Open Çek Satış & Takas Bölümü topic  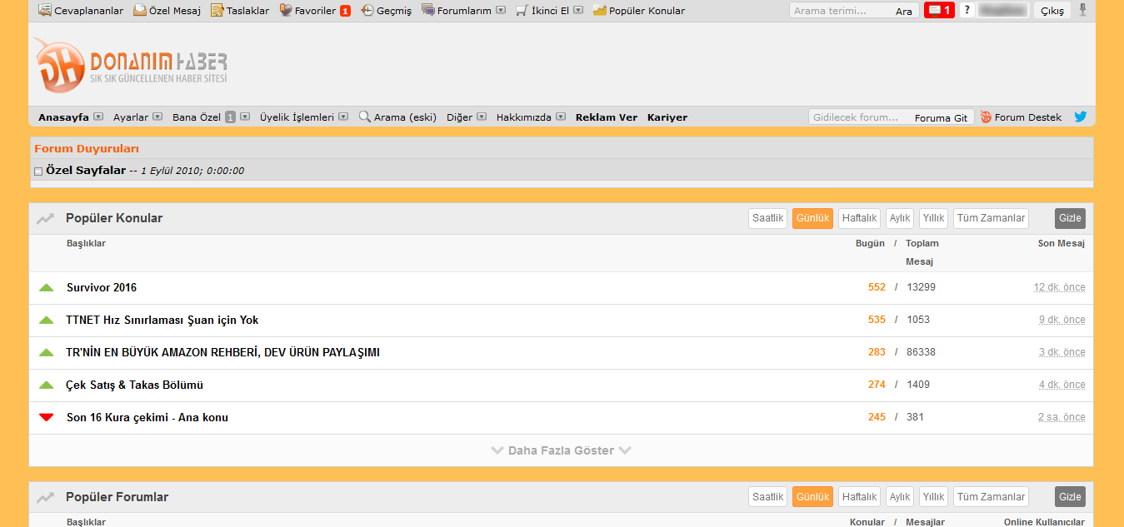point(135,385)
